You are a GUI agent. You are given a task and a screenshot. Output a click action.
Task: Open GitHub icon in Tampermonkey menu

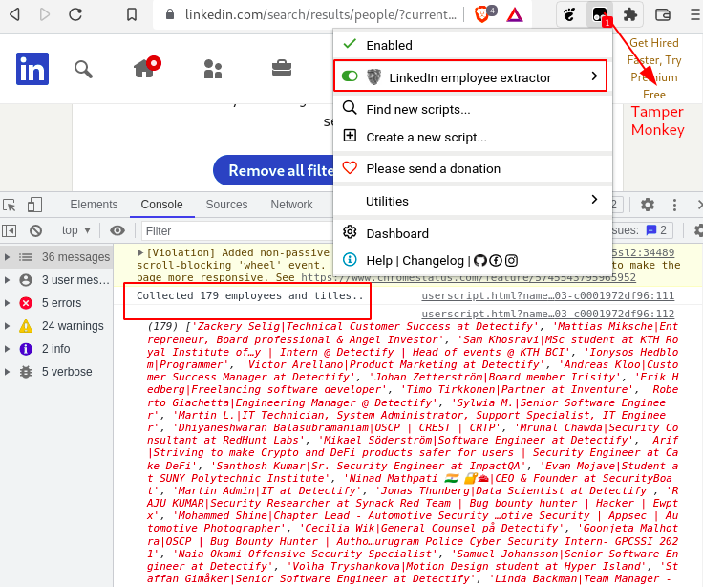point(480,260)
